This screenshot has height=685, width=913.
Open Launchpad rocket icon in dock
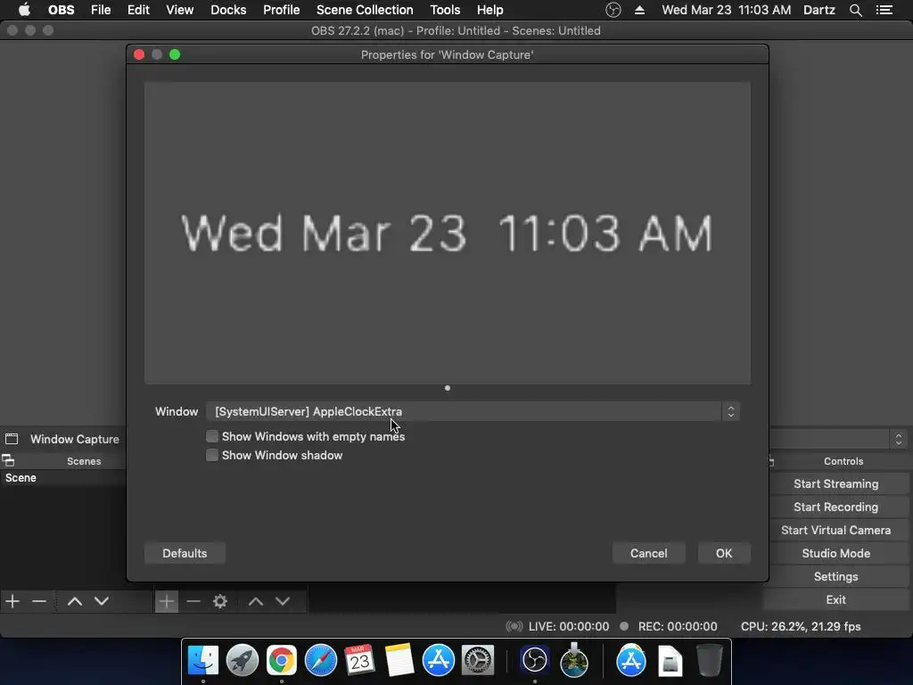(x=243, y=660)
